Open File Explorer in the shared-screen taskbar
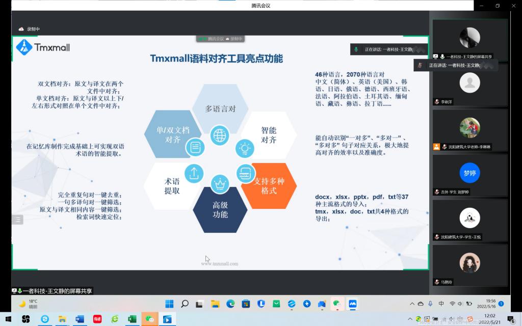This screenshot has width=522, height=326. coord(216,304)
